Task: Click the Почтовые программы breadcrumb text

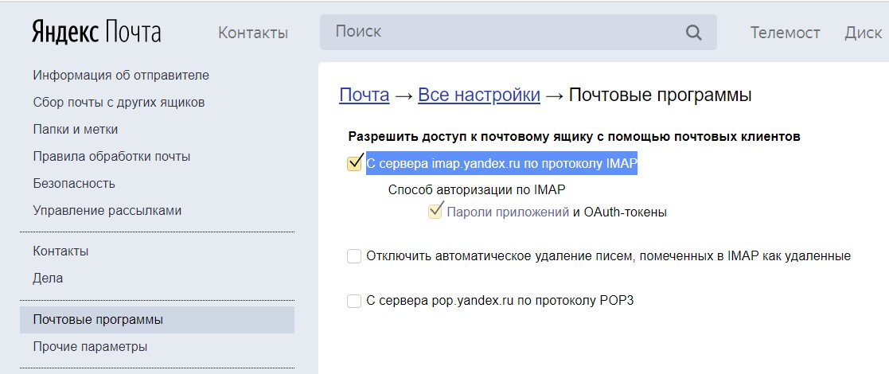Action: tap(660, 95)
